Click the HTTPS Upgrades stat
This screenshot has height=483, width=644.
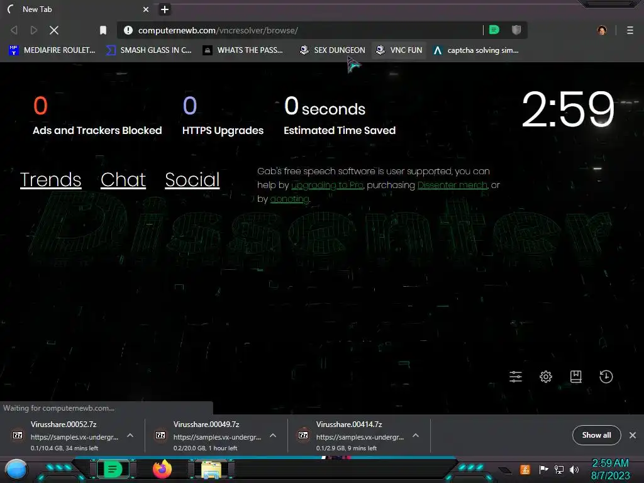pos(223,115)
